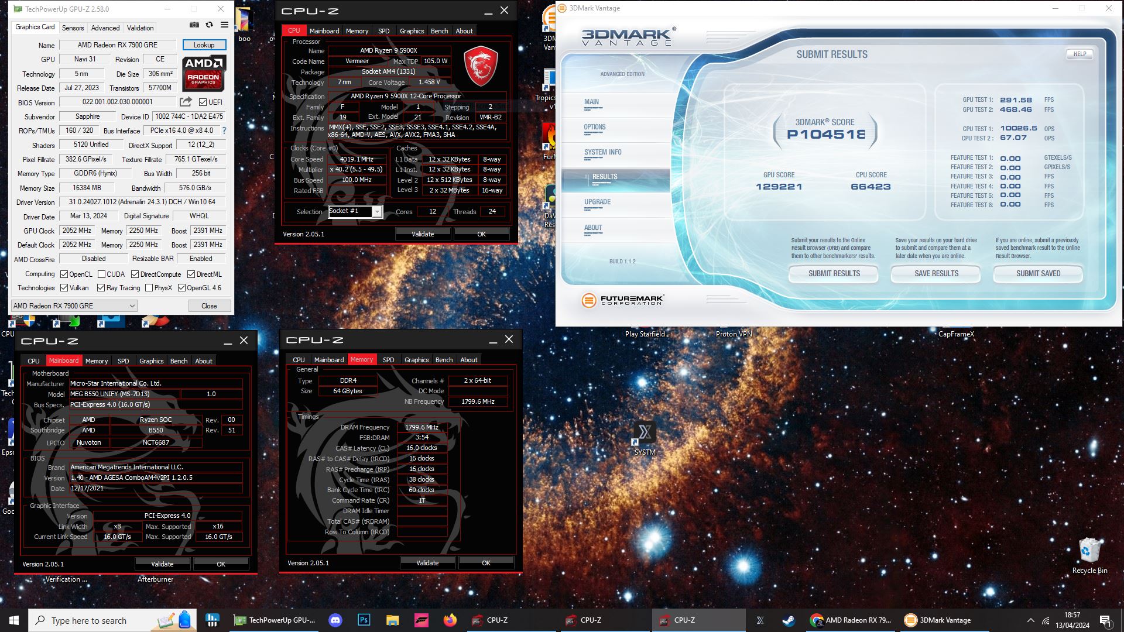1124x632 pixels.
Task: Click the Play Starfield desktop shortcut label
Action: [x=645, y=334]
